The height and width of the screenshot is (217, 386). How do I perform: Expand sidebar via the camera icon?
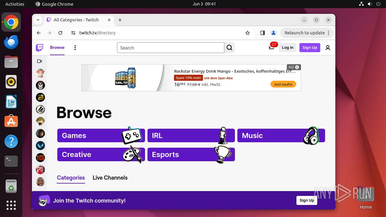(x=40, y=61)
